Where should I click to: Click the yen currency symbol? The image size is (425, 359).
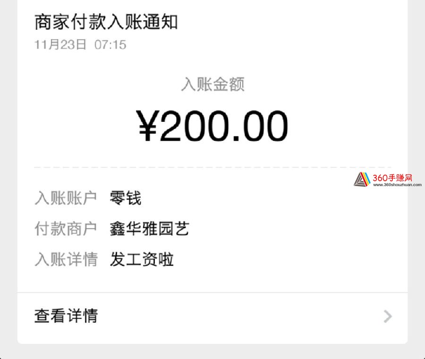(148, 126)
